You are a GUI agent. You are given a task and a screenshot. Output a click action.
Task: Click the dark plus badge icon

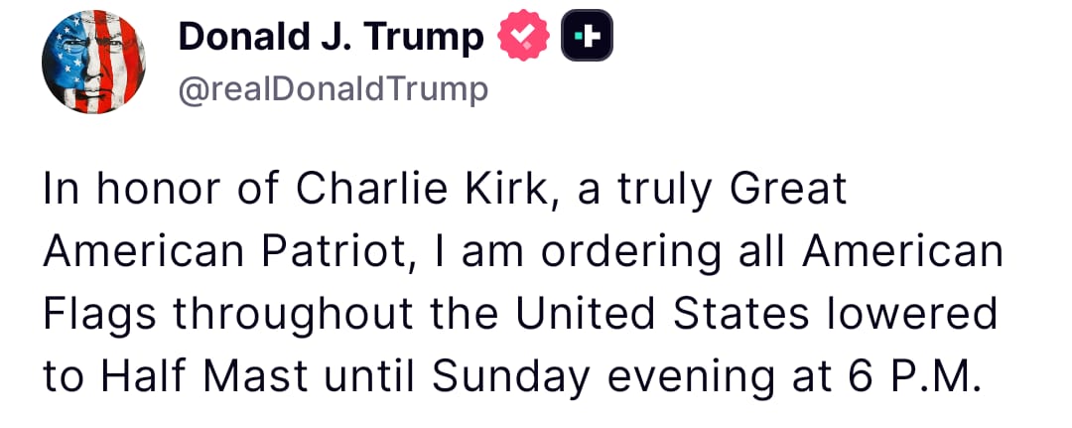coord(587,38)
